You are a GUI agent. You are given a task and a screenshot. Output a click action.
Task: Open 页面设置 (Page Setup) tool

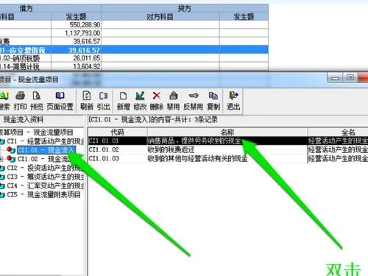[60, 100]
